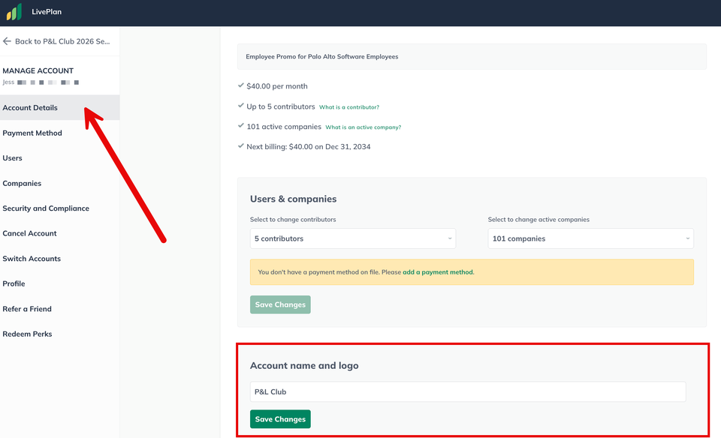Click 'What is a contributor?' link
The height and width of the screenshot is (438, 721).
[349, 107]
